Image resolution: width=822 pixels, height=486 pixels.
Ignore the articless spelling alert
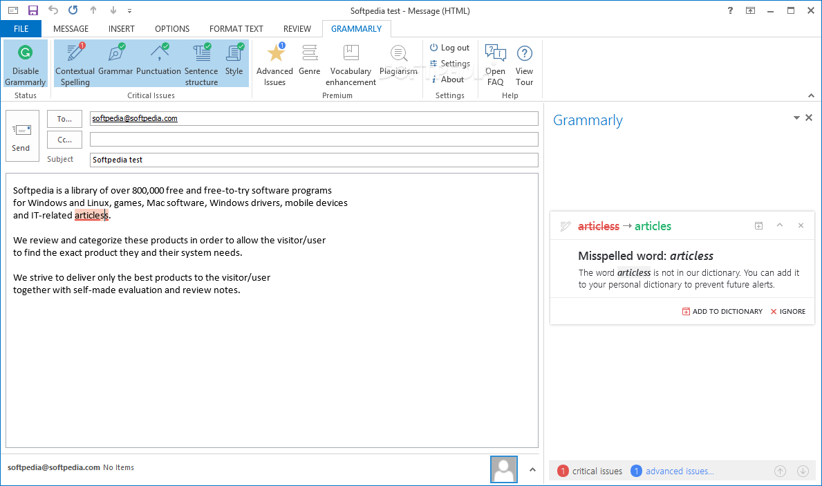(788, 311)
